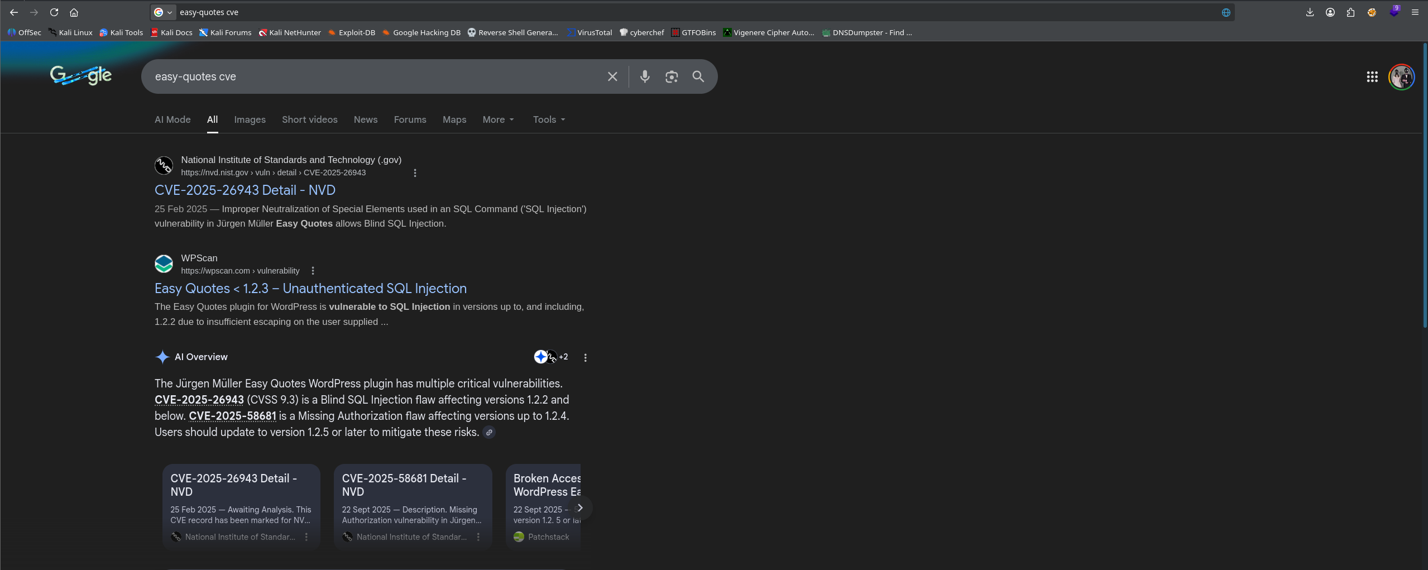Switch to the News results tab
Image resolution: width=1428 pixels, height=570 pixels.
[x=365, y=119]
